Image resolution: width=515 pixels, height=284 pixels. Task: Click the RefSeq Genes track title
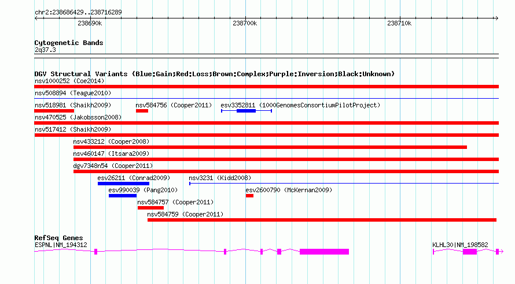(58, 238)
